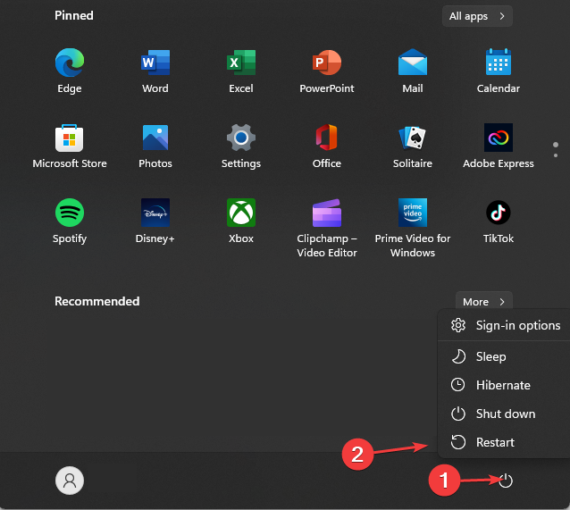Launch the Office app
Viewport: 570px width, 510px height.
click(327, 146)
